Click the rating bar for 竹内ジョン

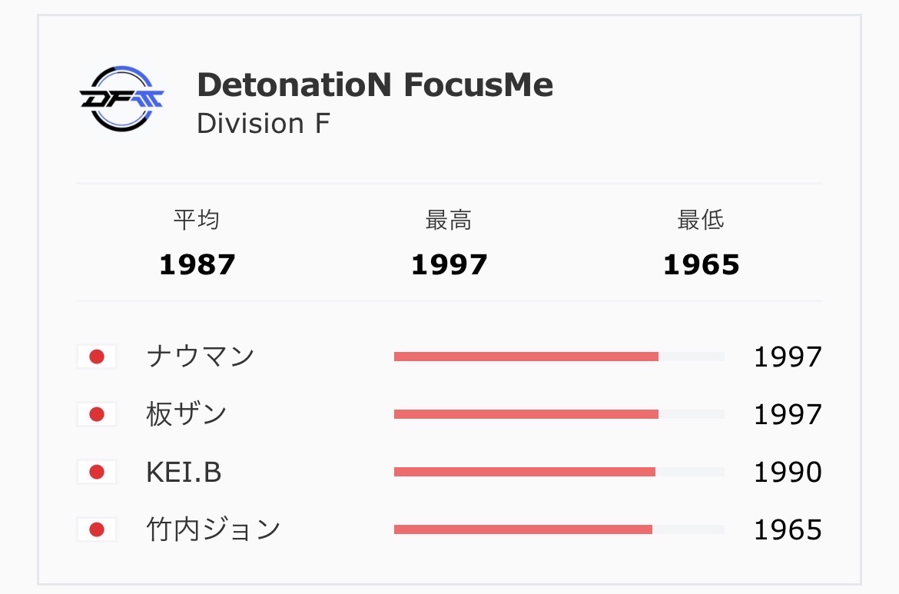[559, 529]
